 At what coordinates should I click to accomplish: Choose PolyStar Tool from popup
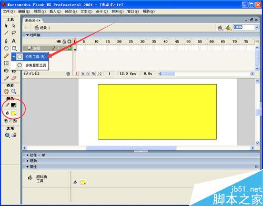click(30, 65)
